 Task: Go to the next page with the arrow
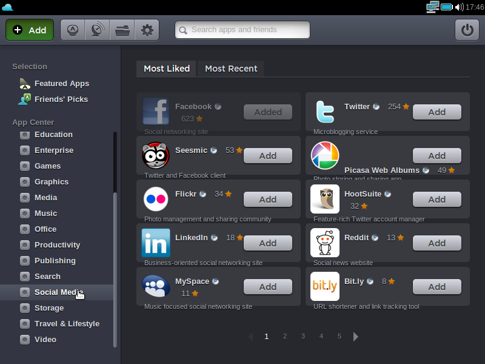click(356, 337)
